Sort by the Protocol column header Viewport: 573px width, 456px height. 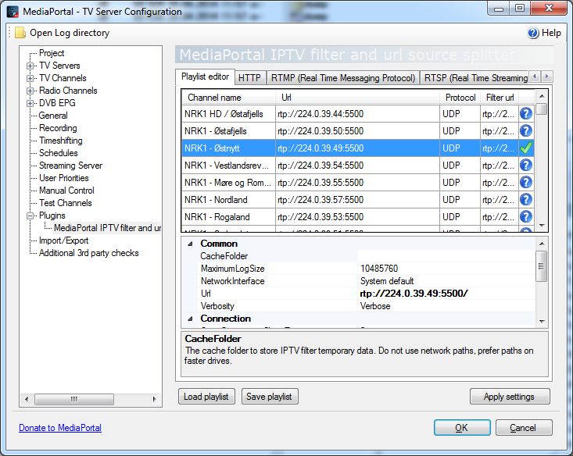tap(460, 98)
